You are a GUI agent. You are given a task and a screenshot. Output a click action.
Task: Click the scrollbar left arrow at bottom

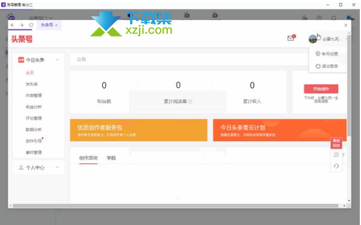pos(10,206)
